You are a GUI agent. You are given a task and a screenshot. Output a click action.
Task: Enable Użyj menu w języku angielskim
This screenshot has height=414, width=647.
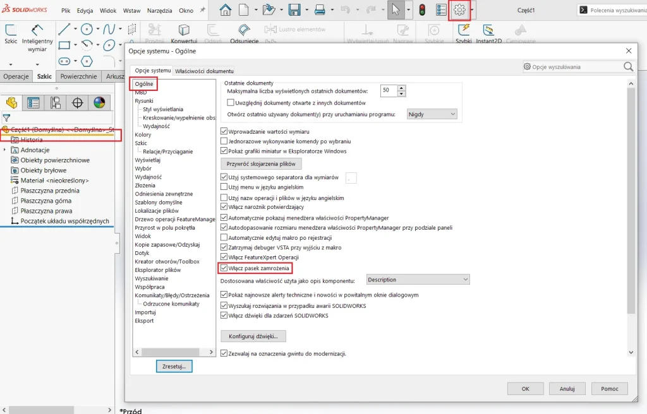point(224,187)
